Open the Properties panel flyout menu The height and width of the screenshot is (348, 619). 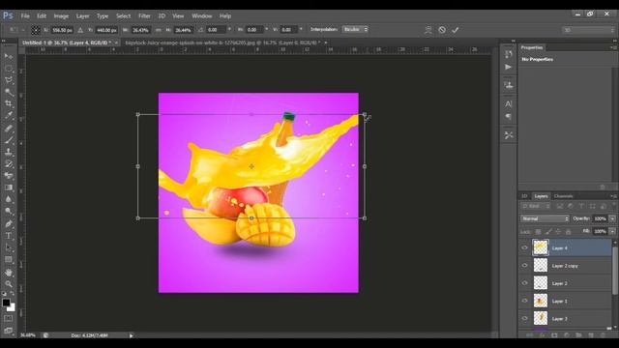click(x=613, y=47)
